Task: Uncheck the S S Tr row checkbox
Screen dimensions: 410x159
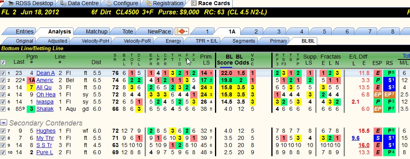Action: pos(3,145)
